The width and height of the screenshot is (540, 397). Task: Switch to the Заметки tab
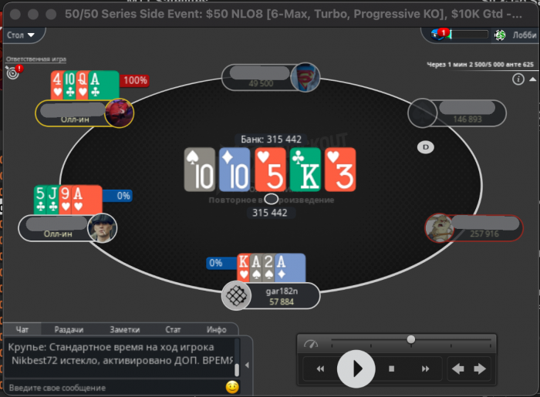tap(125, 330)
